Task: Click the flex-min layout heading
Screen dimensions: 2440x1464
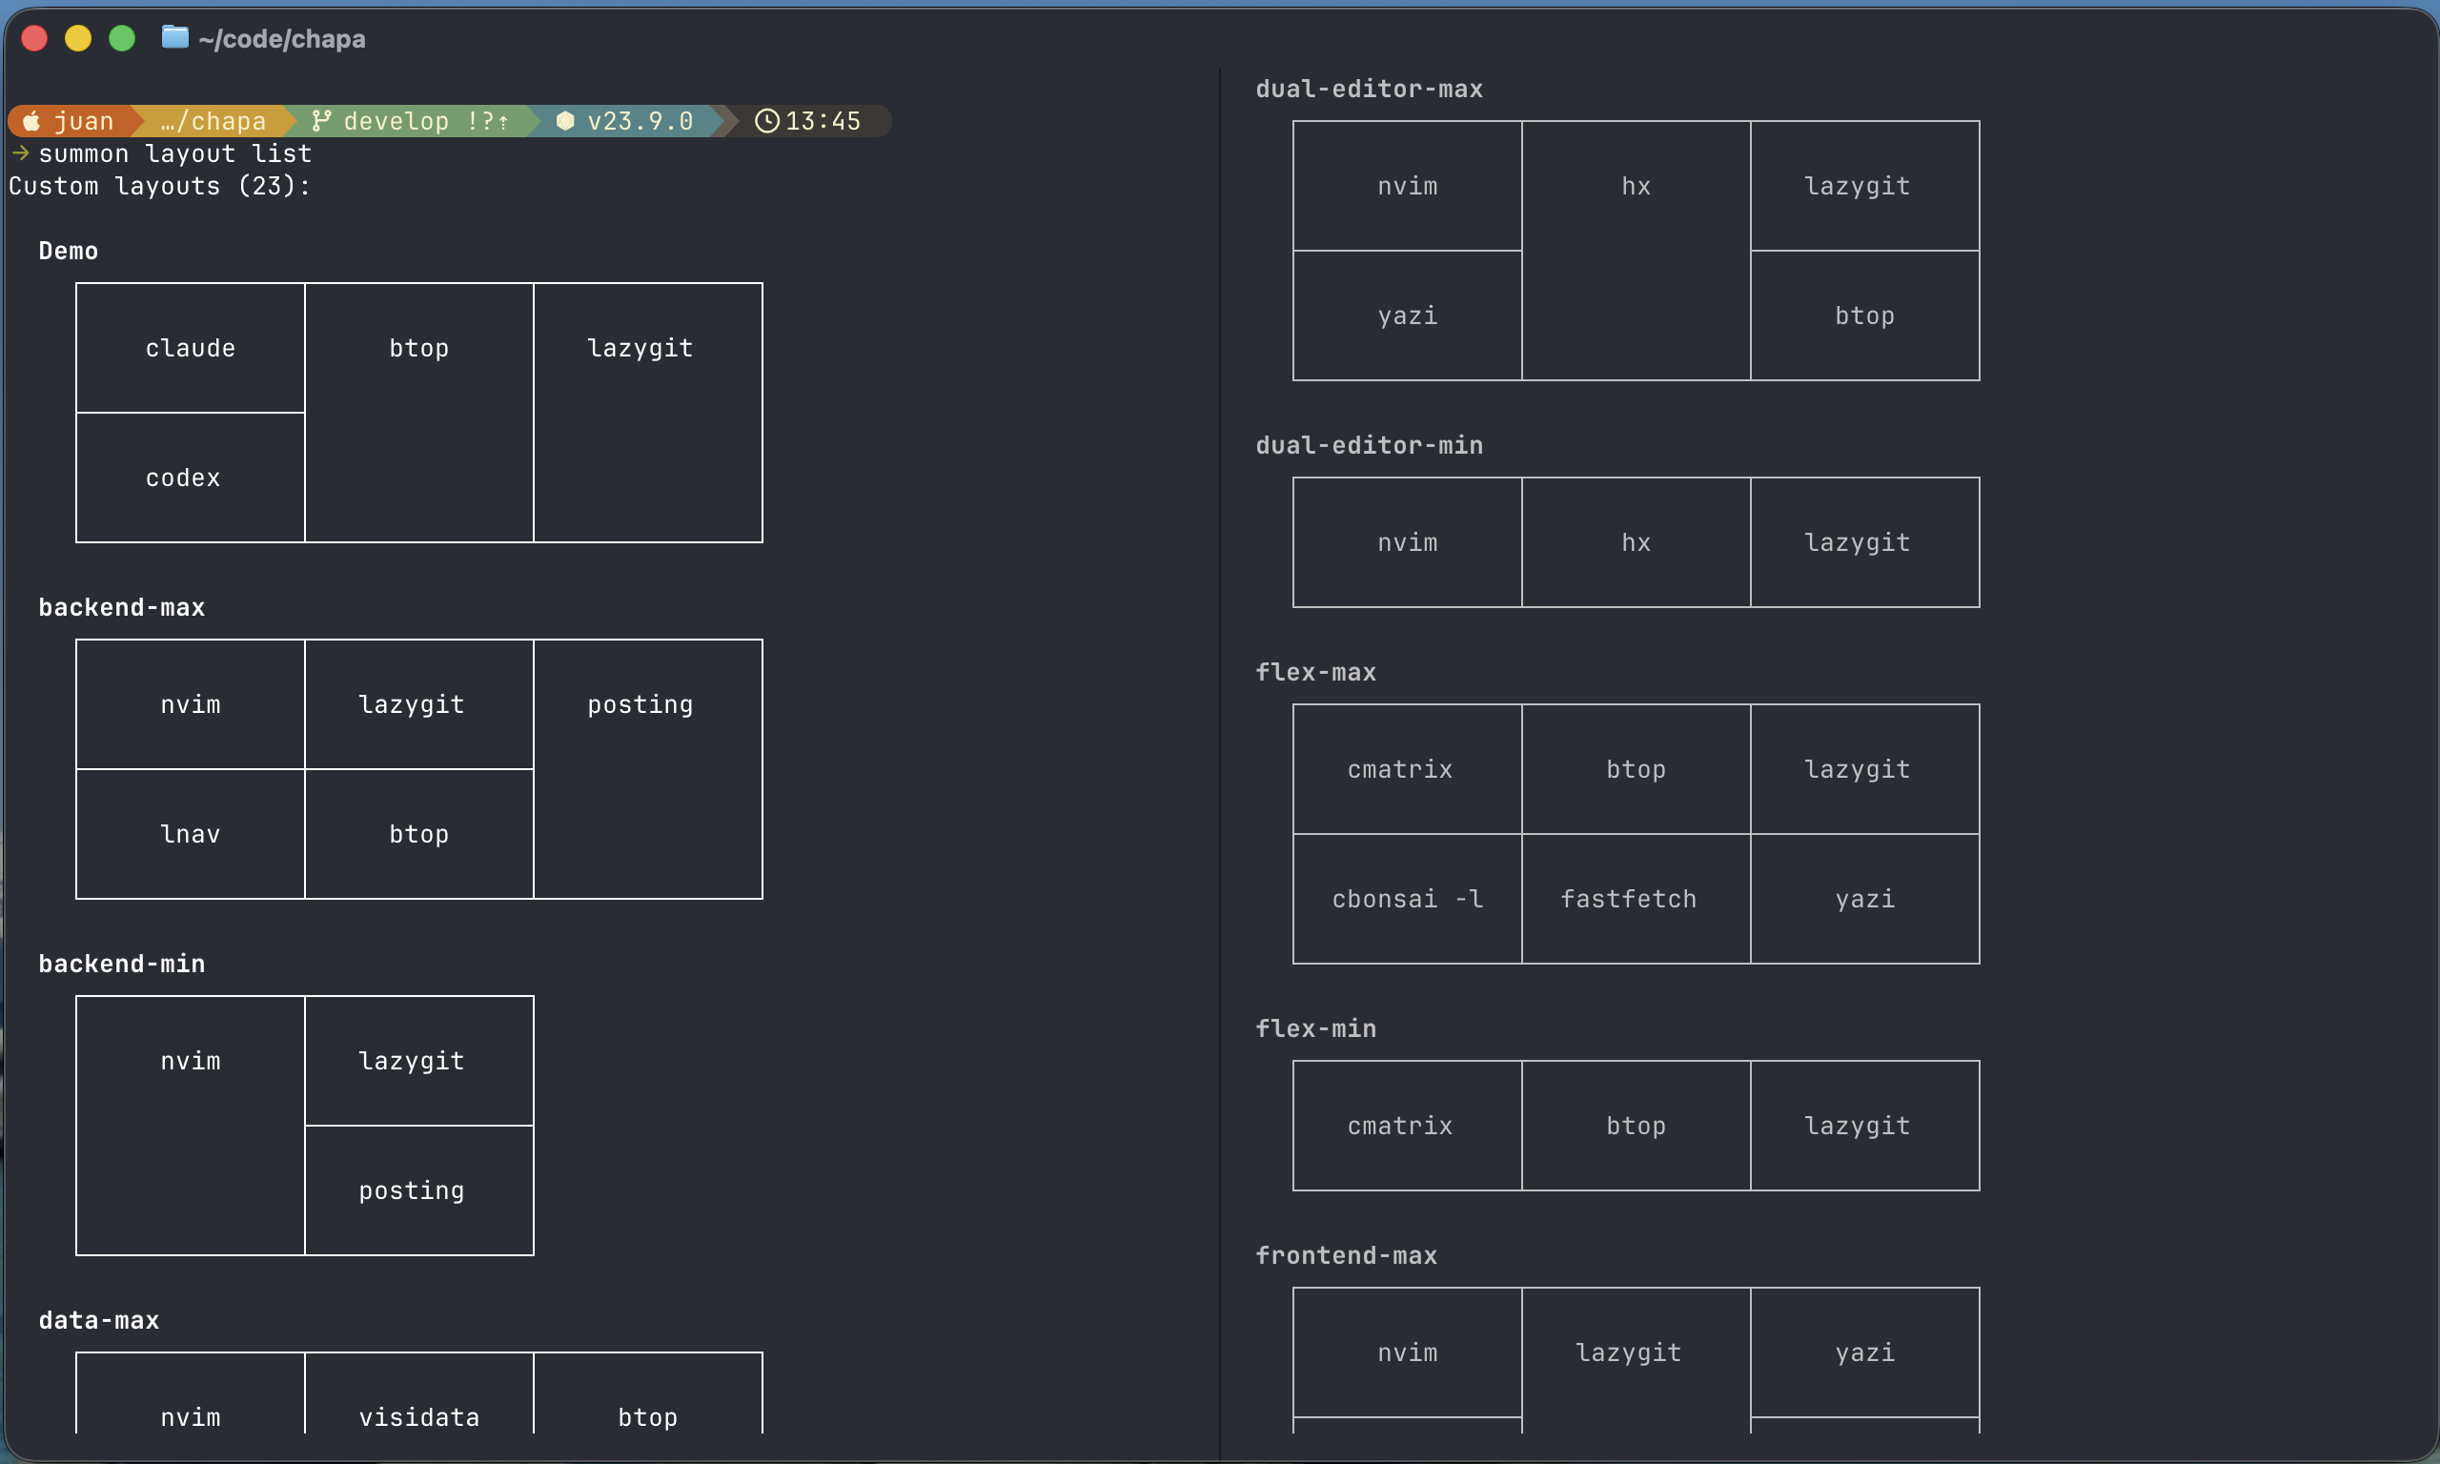Action: click(1314, 1029)
